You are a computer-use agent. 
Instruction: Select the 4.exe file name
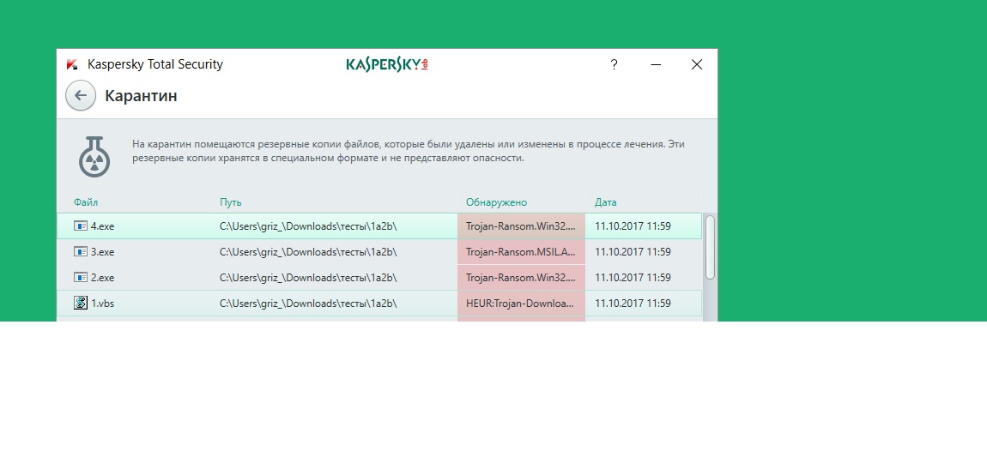click(x=103, y=225)
